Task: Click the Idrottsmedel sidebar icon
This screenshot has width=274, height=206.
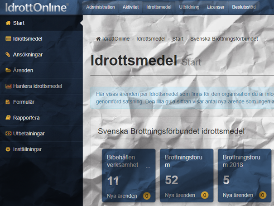Action: coord(8,38)
